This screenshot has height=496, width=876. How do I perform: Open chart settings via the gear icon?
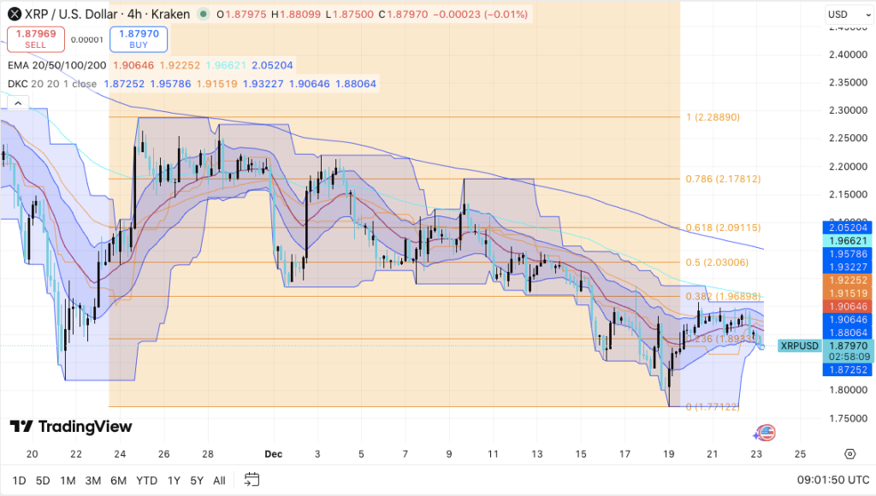pyautogui.click(x=849, y=454)
